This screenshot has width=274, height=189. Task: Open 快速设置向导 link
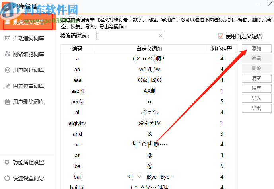tap(29, 178)
